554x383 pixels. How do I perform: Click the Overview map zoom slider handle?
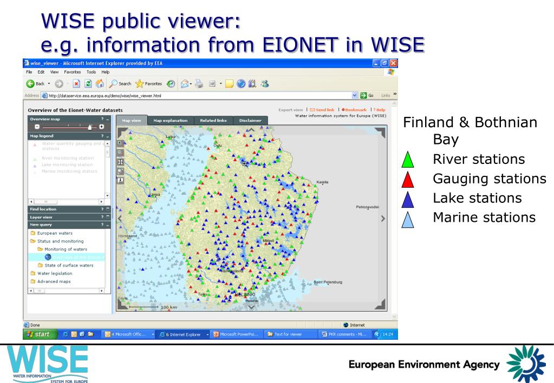[90, 127]
